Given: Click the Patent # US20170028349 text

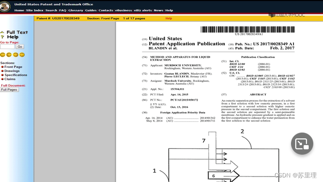Looking at the screenshot, I should click(58, 18).
